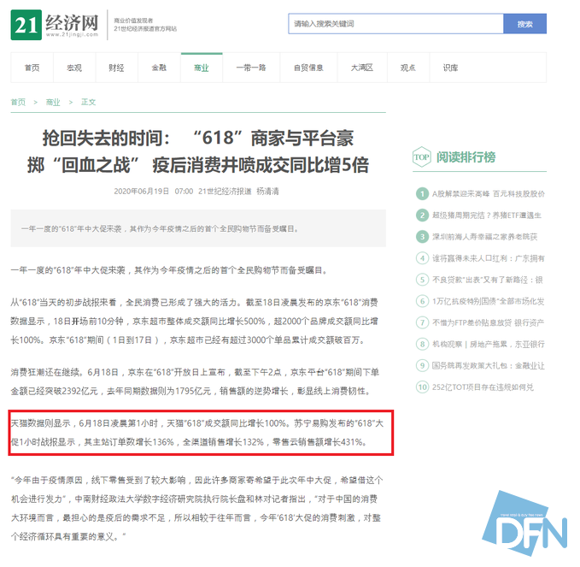Click the search keyword input field
This screenshot has width=580, height=567.
click(395, 24)
